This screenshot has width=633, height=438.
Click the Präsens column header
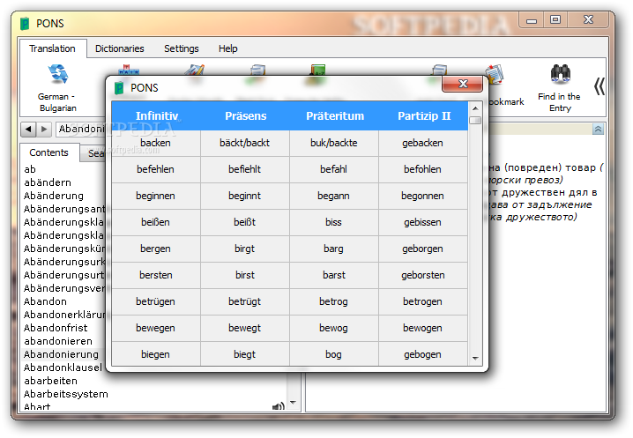(245, 115)
